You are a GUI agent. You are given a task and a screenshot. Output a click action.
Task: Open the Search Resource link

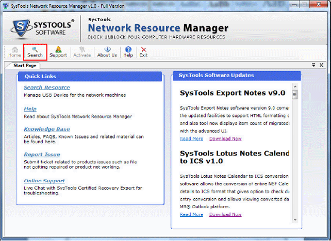pos(47,88)
